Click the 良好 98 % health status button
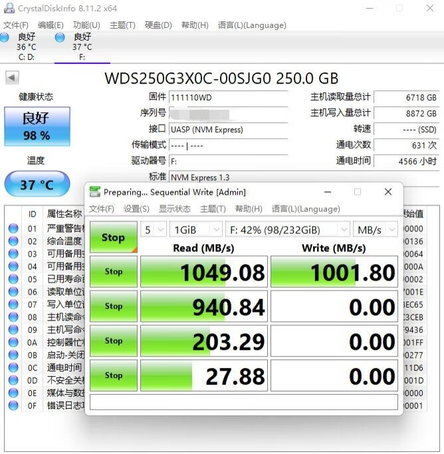 pyautogui.click(x=37, y=126)
